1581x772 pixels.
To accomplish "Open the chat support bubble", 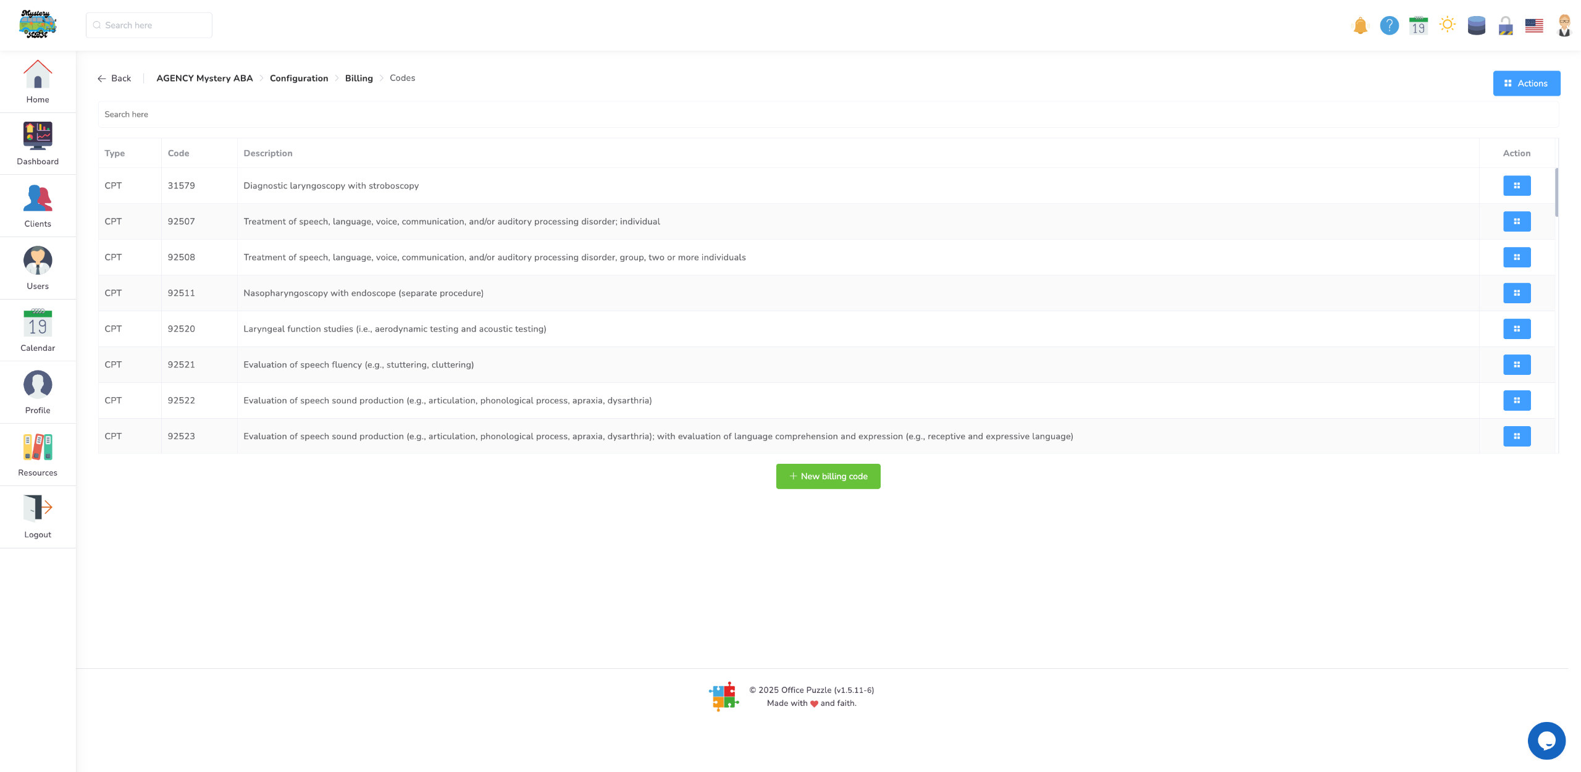I will [1546, 740].
